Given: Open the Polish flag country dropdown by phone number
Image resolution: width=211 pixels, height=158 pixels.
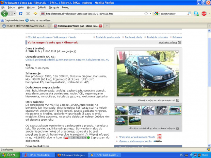Looking at the screenshot, I should (x=67, y=138).
